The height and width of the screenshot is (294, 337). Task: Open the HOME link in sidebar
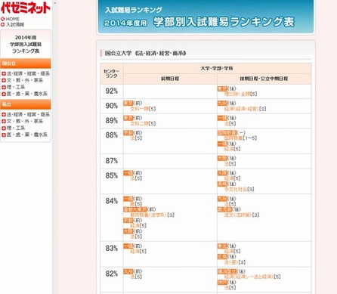pyautogui.click(x=13, y=19)
